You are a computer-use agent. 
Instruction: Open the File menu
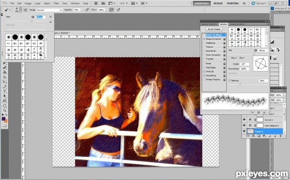tap(12, 3)
